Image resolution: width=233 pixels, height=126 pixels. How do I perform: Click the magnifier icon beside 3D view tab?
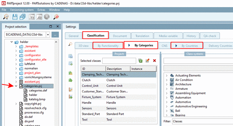tap(70, 44)
